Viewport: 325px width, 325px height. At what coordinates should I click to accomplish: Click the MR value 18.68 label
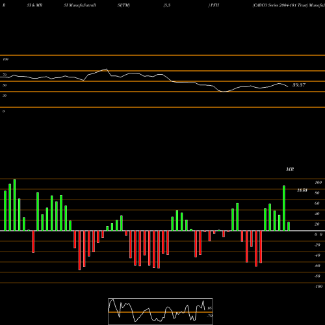[x=302, y=190]
